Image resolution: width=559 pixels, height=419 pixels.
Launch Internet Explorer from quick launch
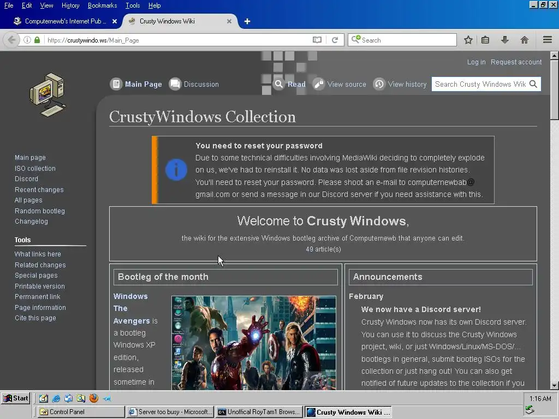point(56,398)
